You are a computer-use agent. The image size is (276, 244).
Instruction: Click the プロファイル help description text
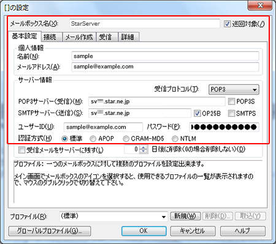pos(133,173)
